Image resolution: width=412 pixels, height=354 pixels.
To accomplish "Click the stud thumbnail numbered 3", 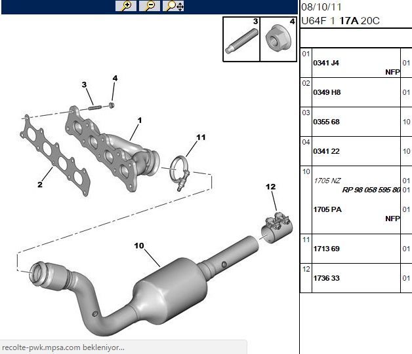I will pyautogui.click(x=241, y=39).
